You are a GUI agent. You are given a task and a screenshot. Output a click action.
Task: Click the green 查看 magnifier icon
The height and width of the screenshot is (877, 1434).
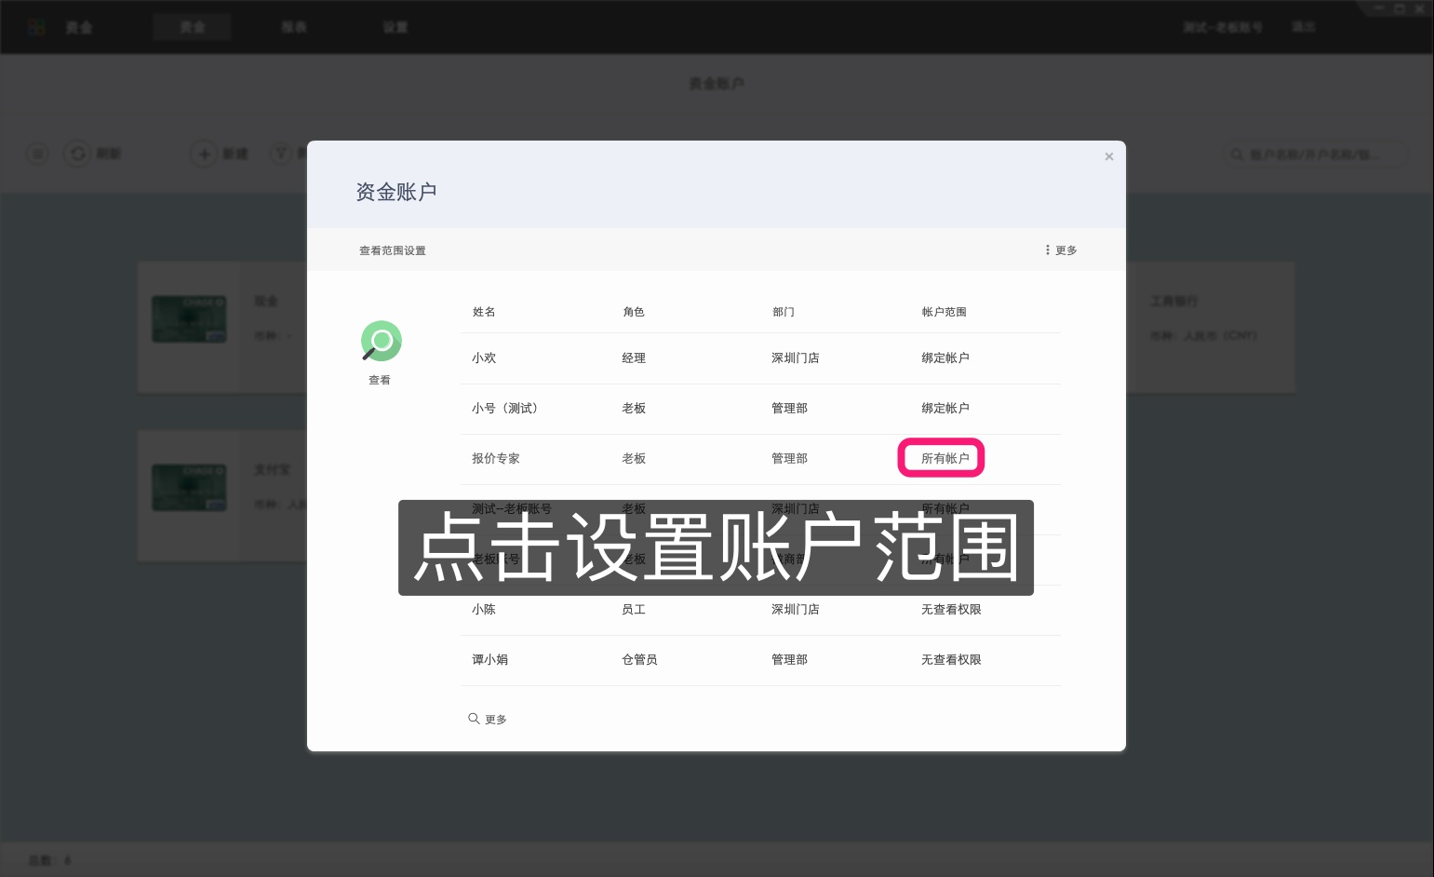pyautogui.click(x=381, y=341)
